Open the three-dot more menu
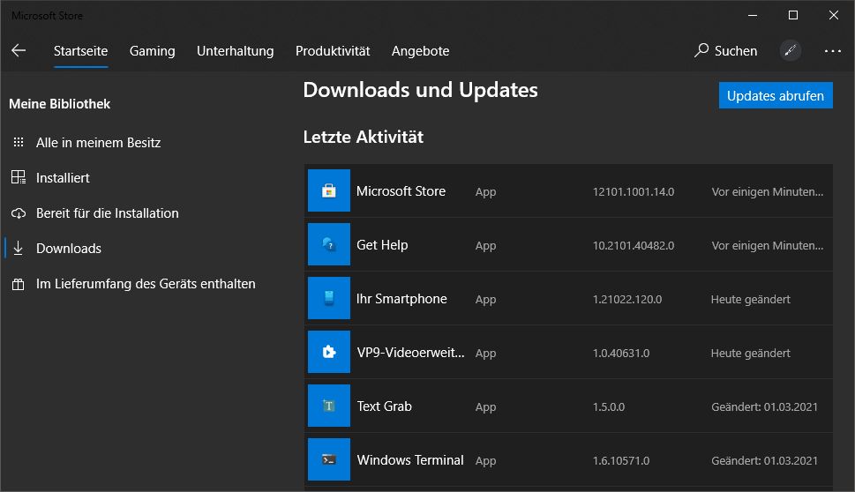Viewport: 855px width, 492px height. click(833, 50)
